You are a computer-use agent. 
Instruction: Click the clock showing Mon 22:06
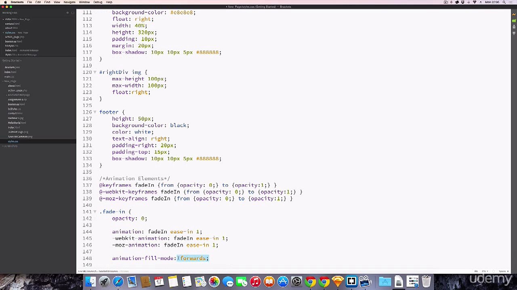[x=492, y=2]
